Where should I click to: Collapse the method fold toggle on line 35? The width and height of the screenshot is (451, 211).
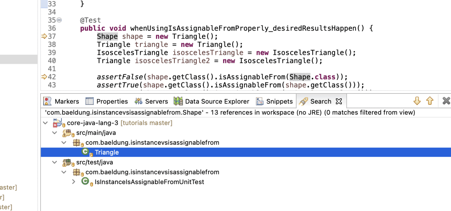pos(59,20)
